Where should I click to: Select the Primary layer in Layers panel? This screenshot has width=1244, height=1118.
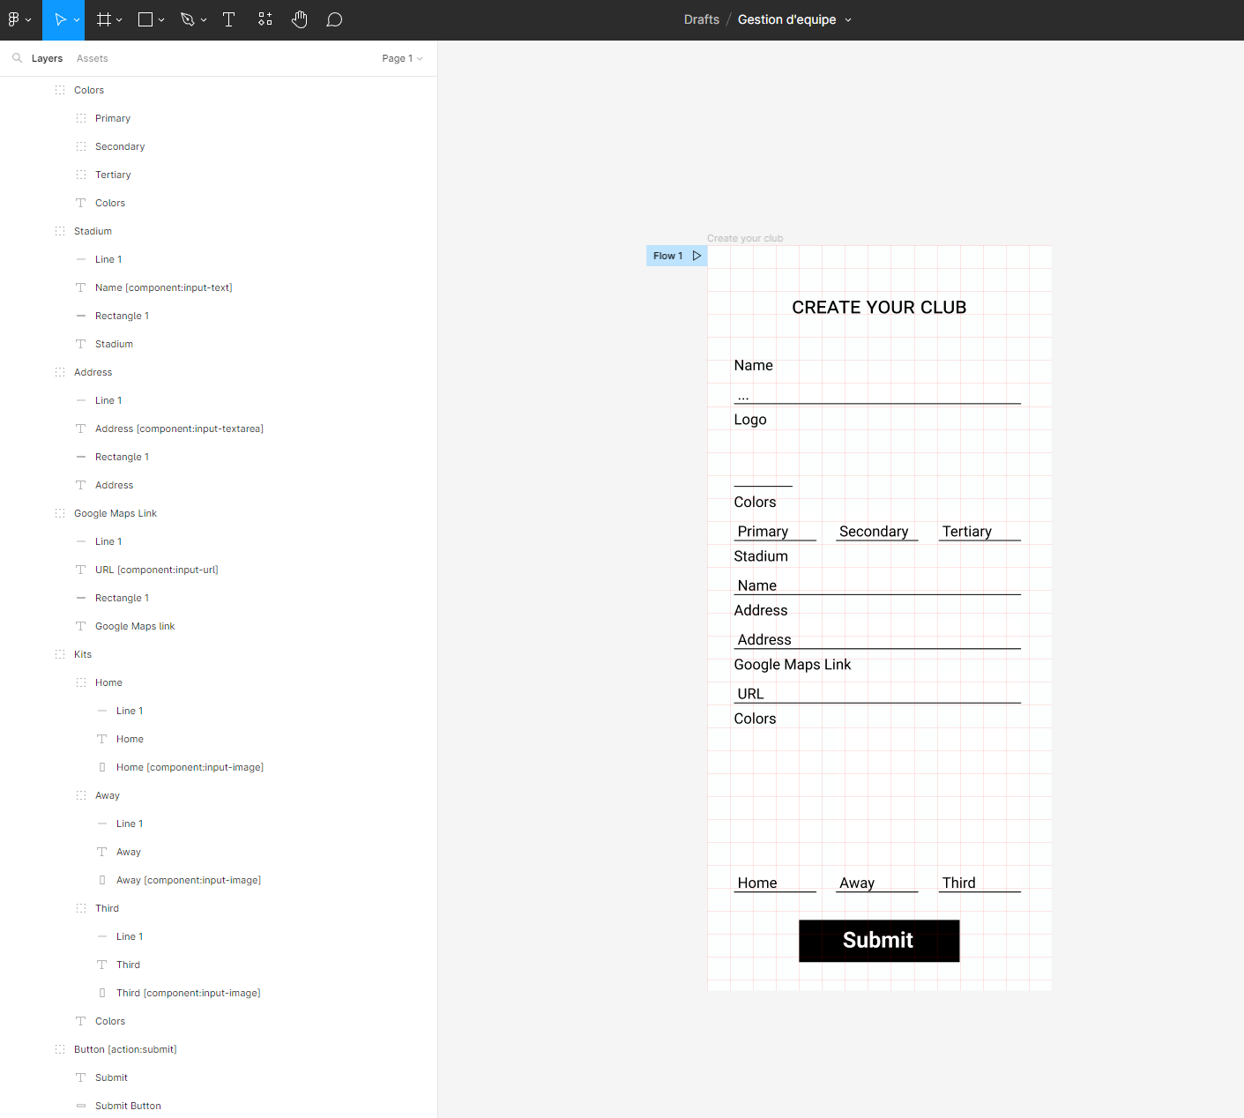(x=113, y=118)
